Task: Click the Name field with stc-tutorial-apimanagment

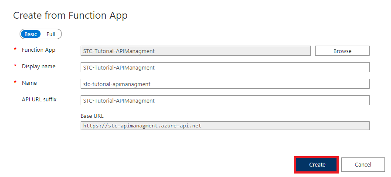Action: click(225, 84)
